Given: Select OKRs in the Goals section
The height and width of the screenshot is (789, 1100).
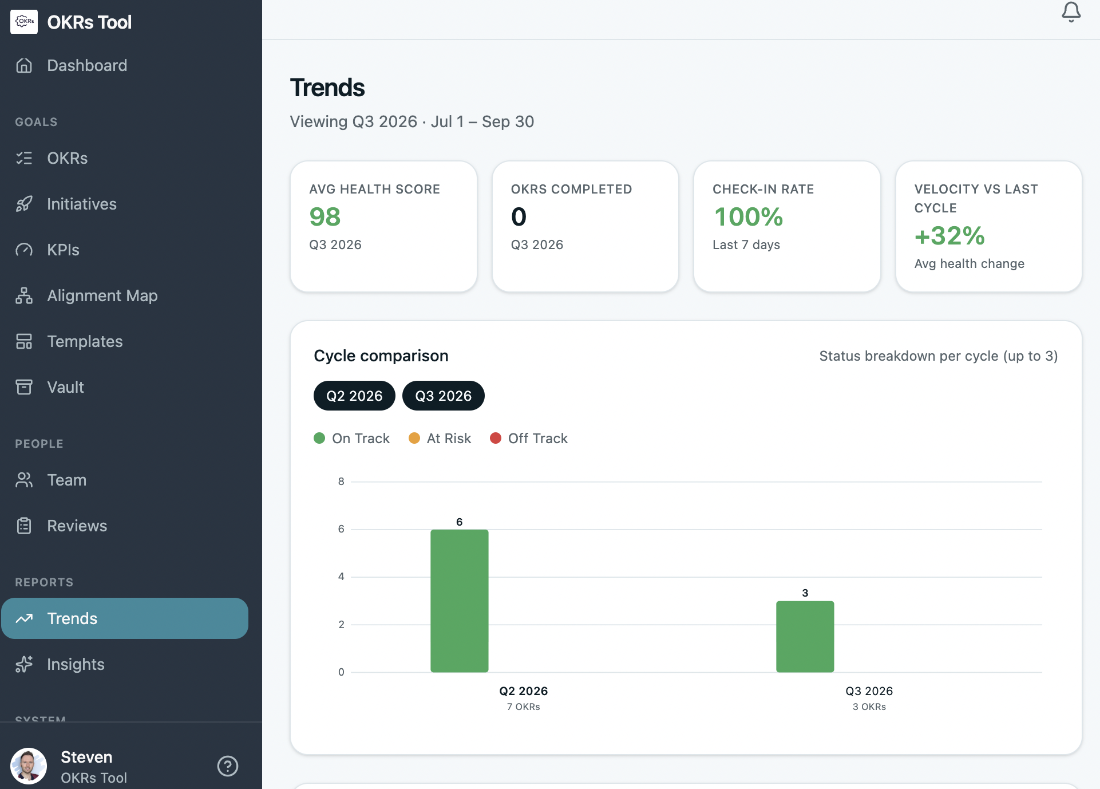Looking at the screenshot, I should tap(67, 158).
